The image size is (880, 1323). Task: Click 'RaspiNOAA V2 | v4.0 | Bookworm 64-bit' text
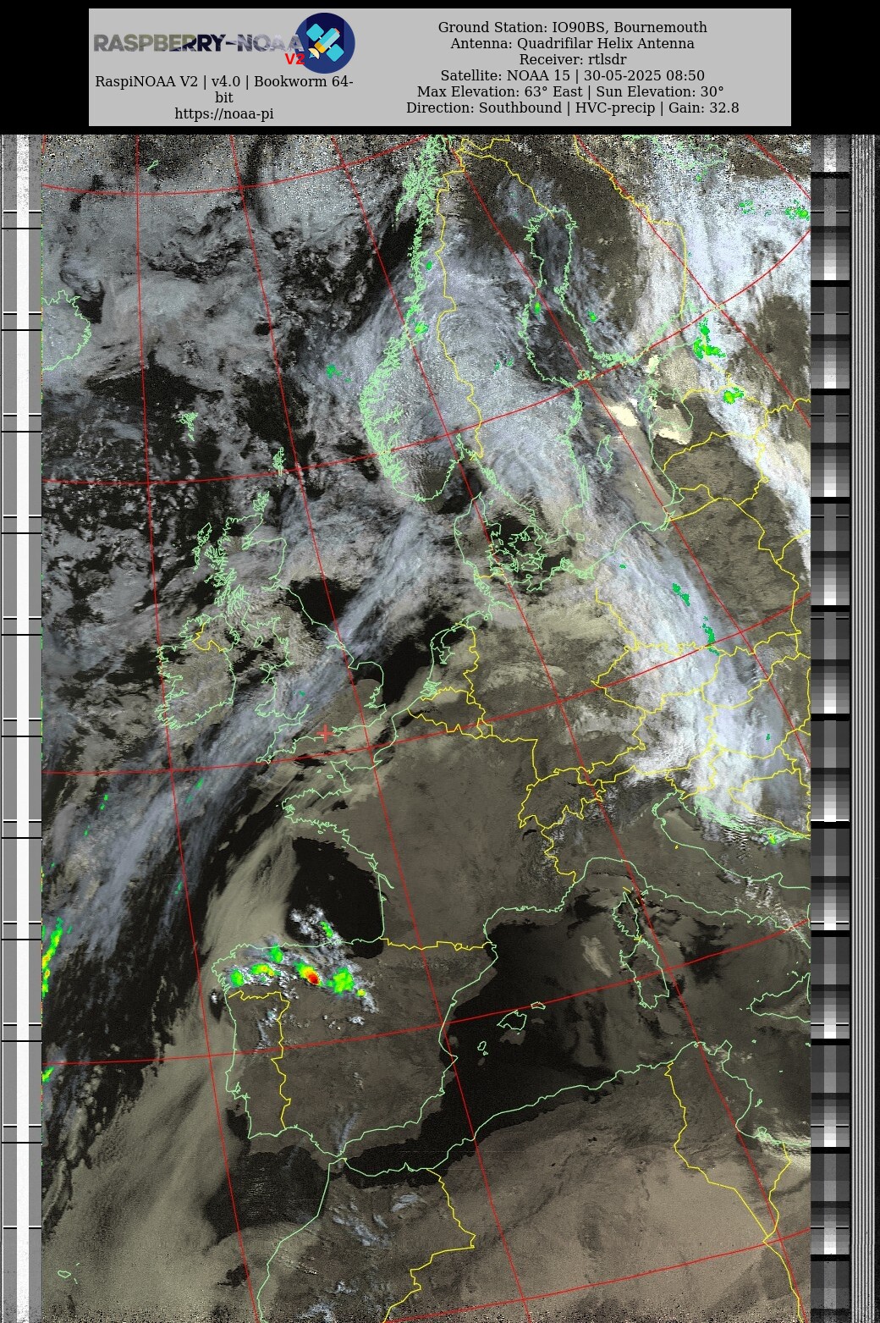click(x=224, y=90)
